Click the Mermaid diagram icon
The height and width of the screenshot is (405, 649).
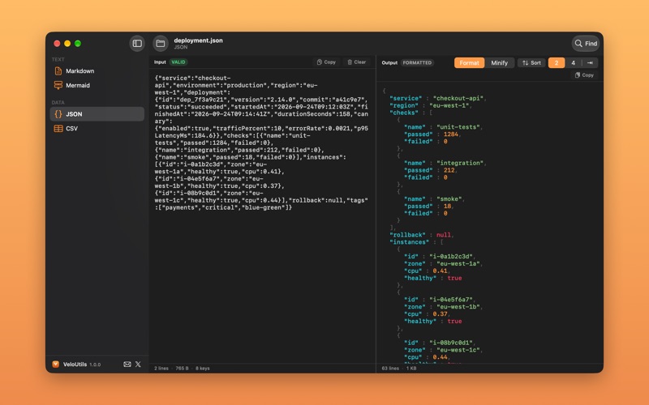58,86
